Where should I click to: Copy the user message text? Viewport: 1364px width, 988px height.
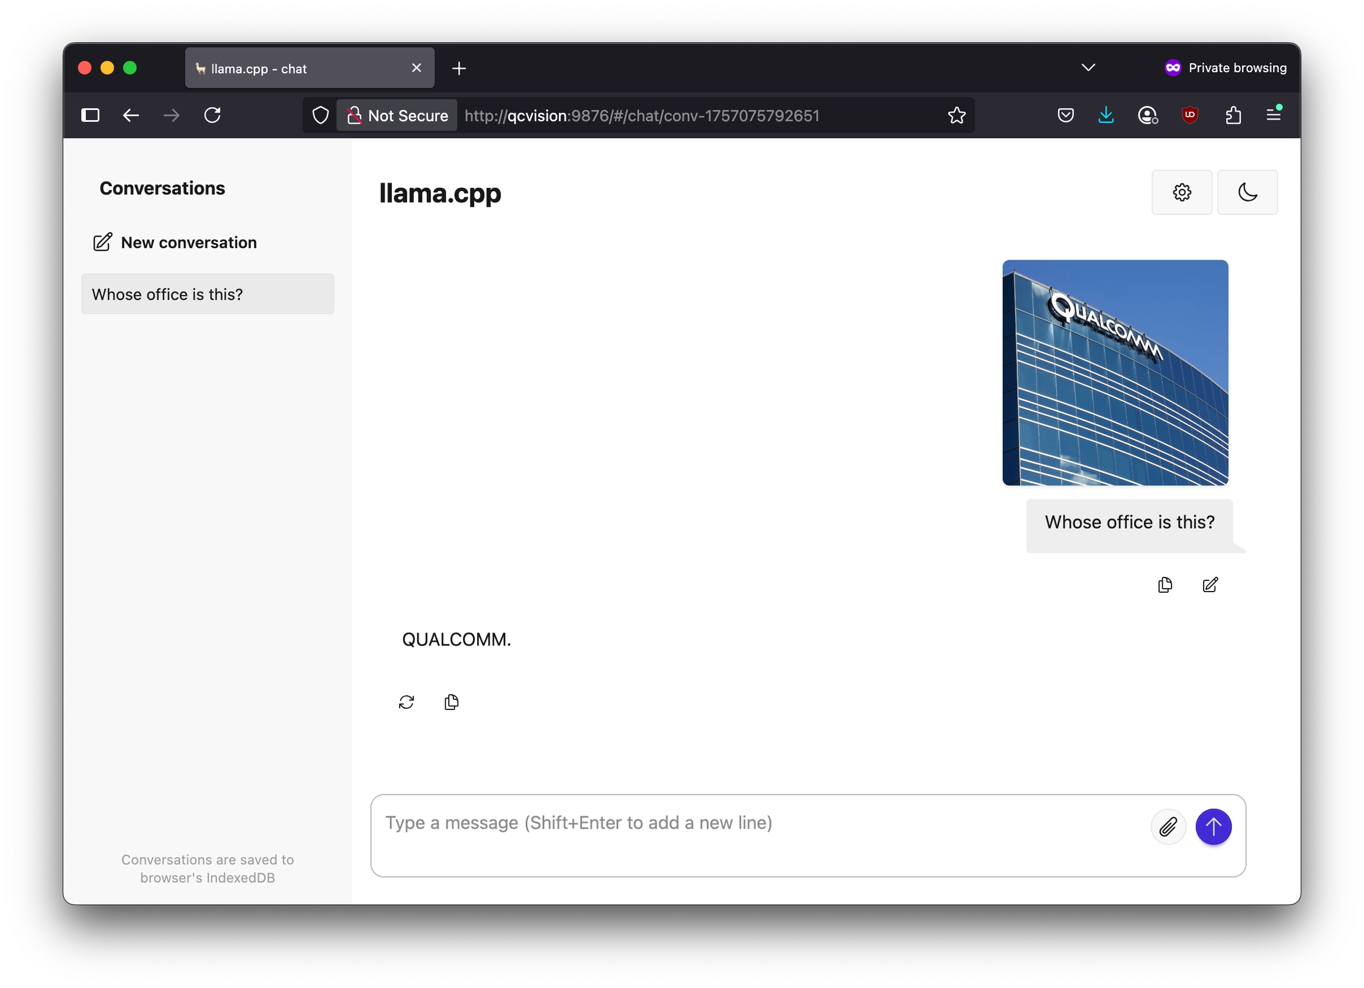(1165, 585)
